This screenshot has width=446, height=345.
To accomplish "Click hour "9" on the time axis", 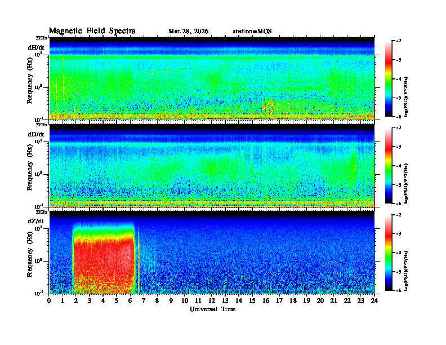I will pos(171,300).
